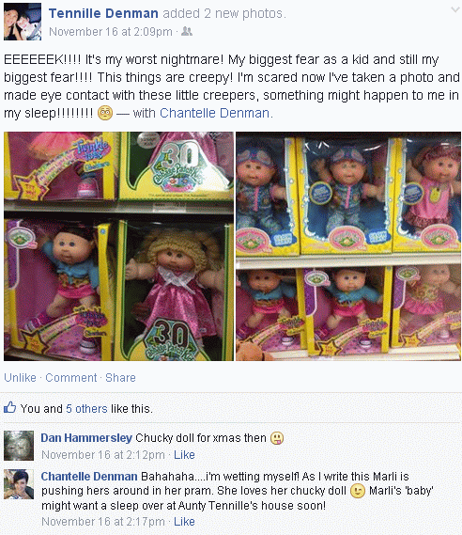Click the winking emoji in Chantelle's comment

pyautogui.click(x=358, y=492)
